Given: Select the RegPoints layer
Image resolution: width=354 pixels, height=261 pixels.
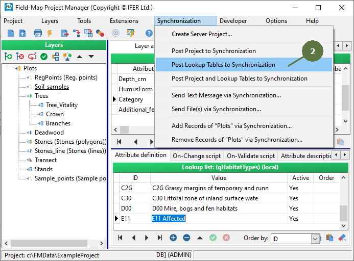Looking at the screenshot, I should coord(66,77).
